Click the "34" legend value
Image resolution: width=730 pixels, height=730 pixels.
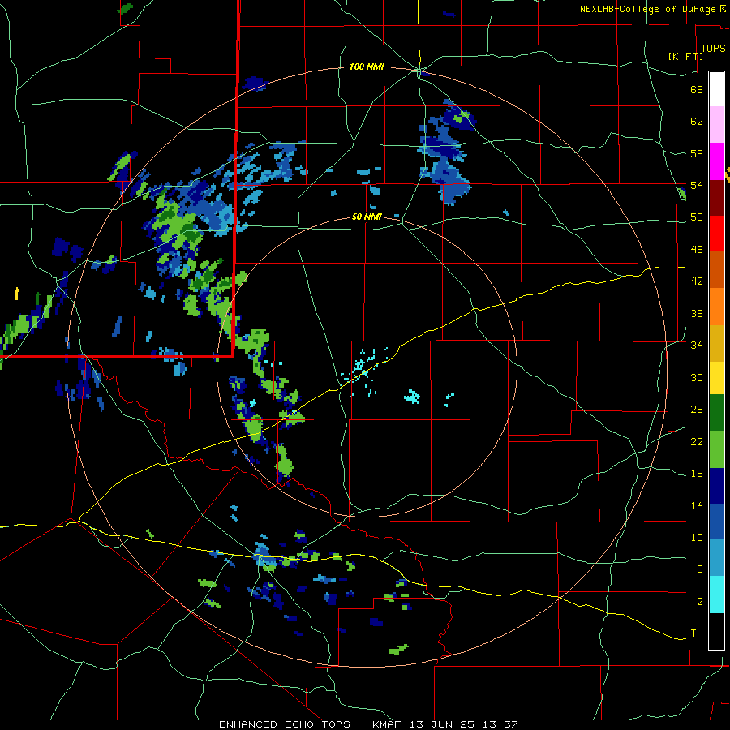pos(697,346)
